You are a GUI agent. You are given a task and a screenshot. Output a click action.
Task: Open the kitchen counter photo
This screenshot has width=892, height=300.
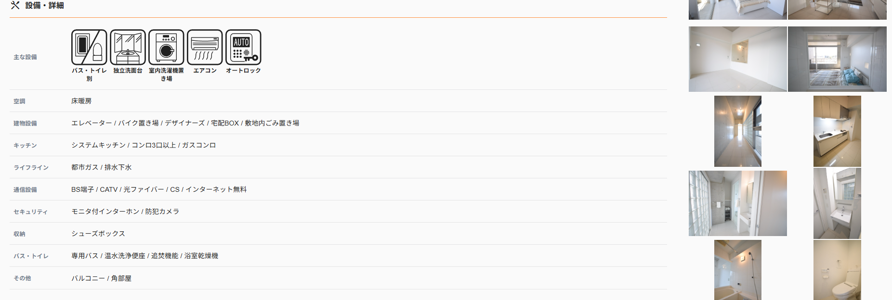click(x=837, y=131)
